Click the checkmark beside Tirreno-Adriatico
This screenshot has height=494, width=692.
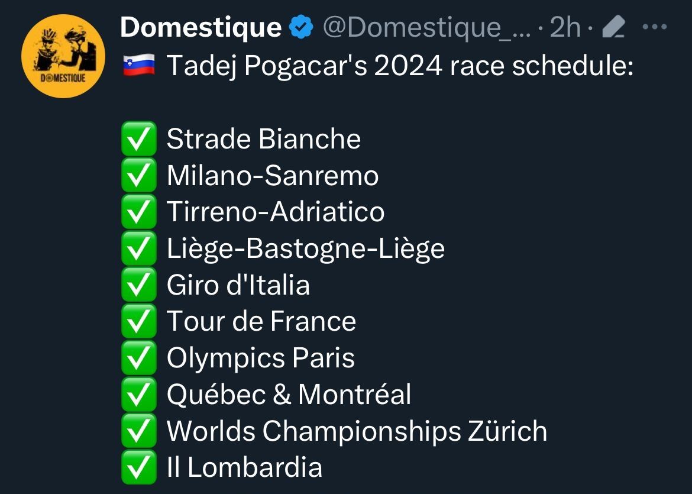tap(139, 212)
